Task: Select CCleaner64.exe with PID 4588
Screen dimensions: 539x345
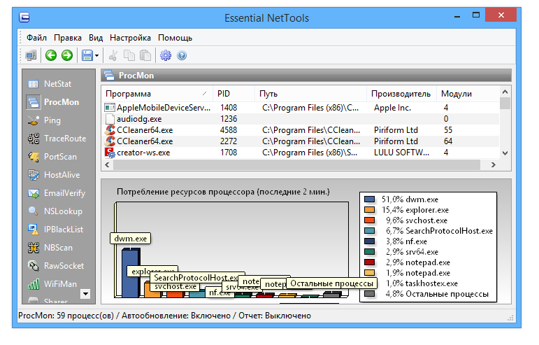Action: [x=301, y=130]
